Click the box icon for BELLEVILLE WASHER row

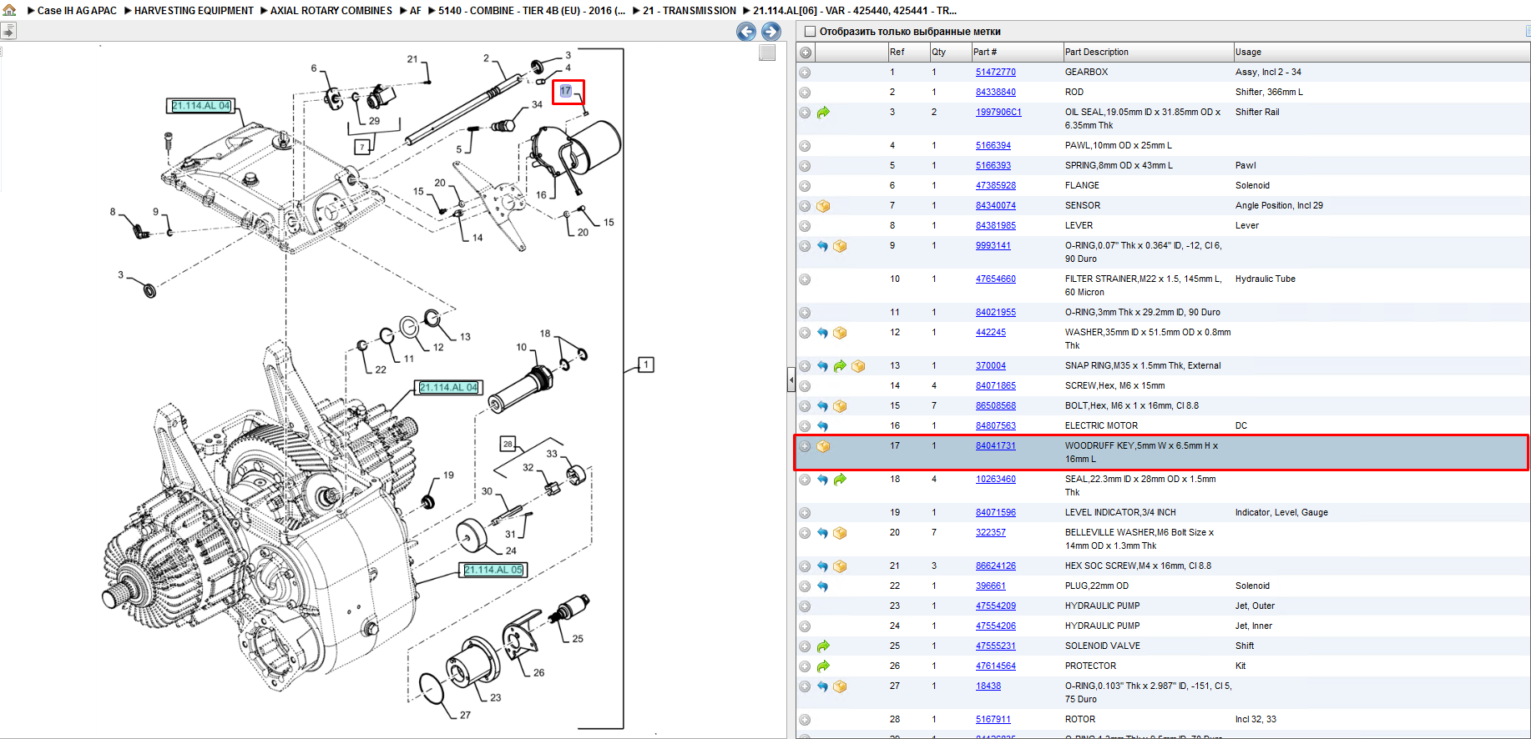[840, 533]
